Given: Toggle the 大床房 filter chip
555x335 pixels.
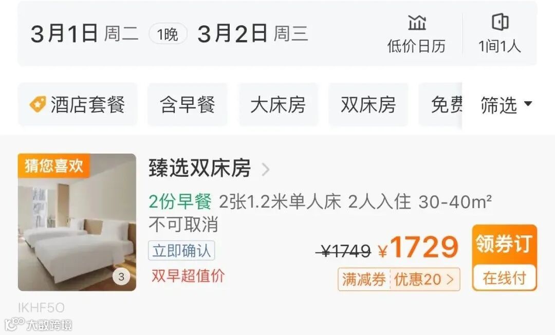Looking at the screenshot, I should coord(278,105).
